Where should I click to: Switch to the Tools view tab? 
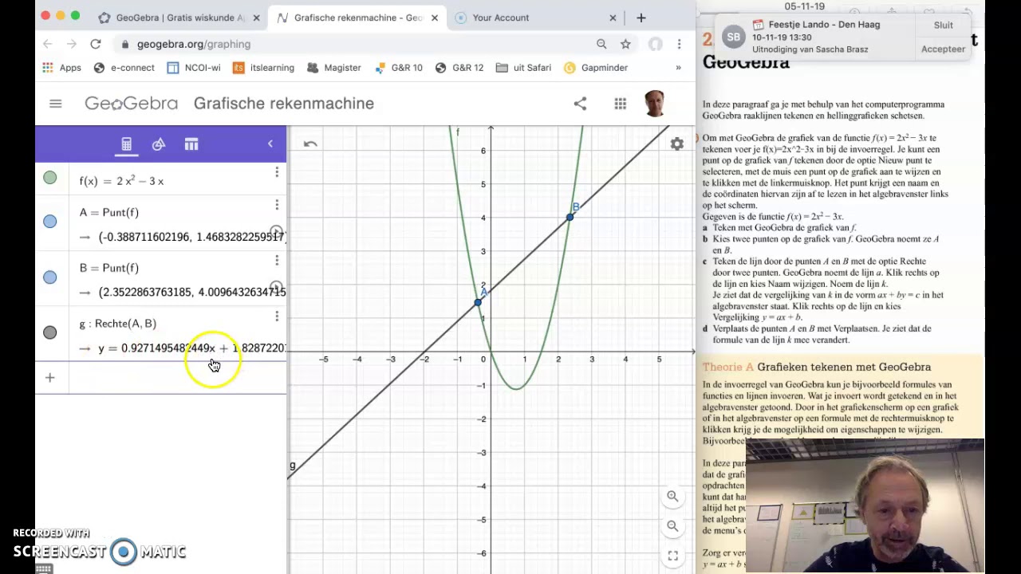159,144
